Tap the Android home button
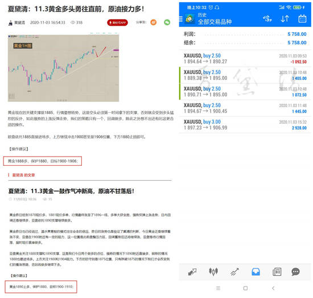Viewport: 313px width, 298px height. (x=245, y=288)
